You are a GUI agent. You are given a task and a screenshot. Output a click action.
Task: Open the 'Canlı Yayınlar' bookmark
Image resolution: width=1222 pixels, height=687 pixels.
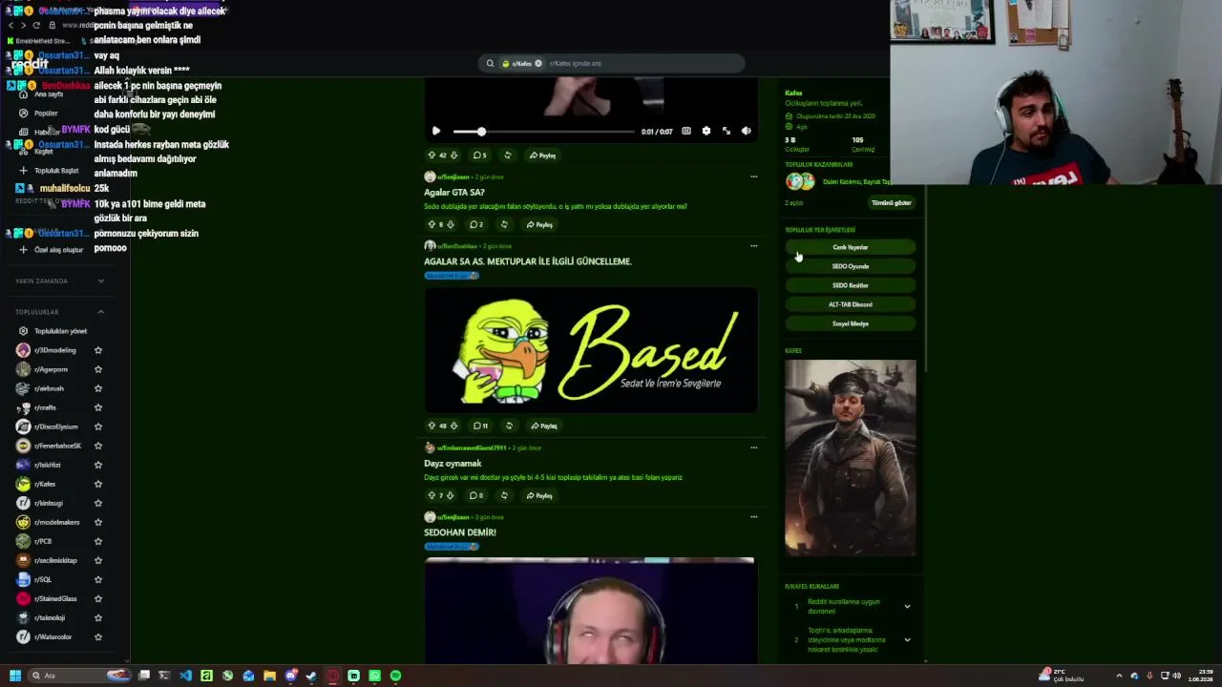pos(850,247)
